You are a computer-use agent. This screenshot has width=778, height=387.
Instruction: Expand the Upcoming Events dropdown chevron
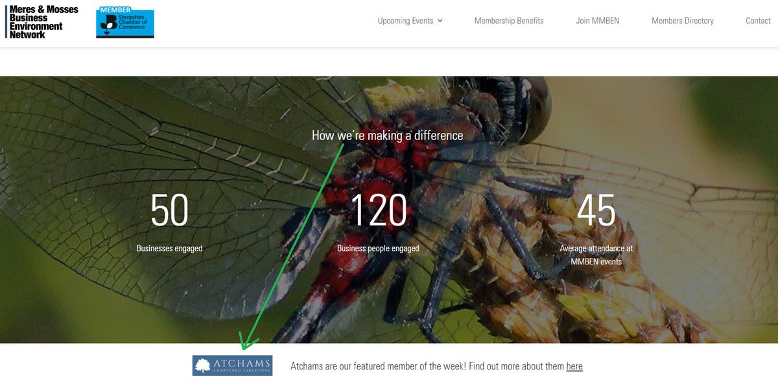(x=440, y=21)
